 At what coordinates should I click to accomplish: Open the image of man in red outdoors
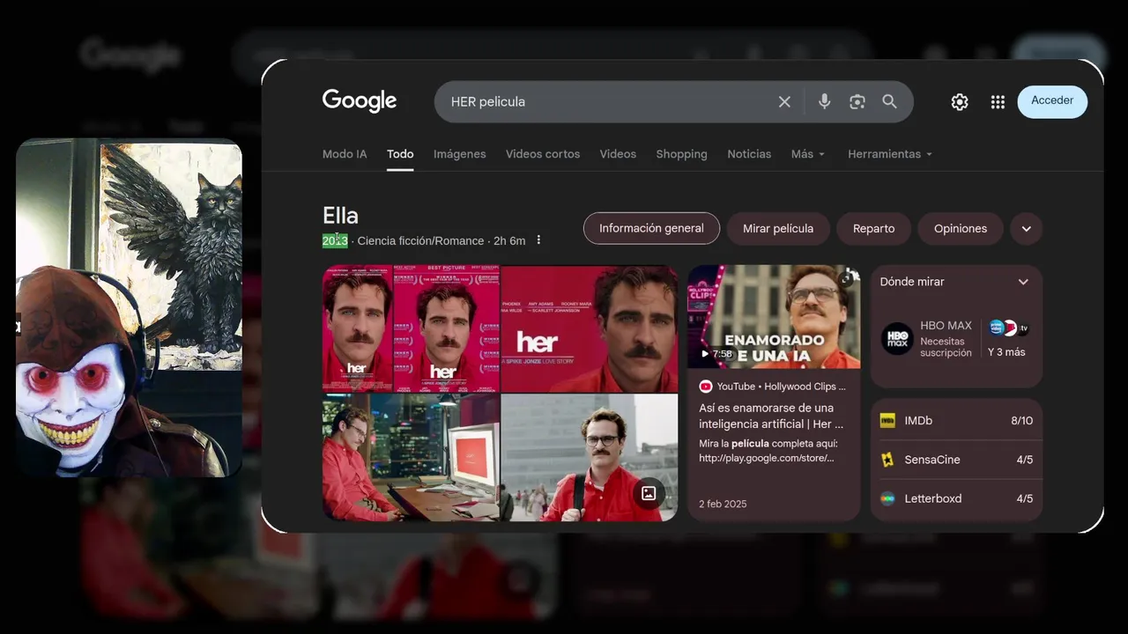590,457
